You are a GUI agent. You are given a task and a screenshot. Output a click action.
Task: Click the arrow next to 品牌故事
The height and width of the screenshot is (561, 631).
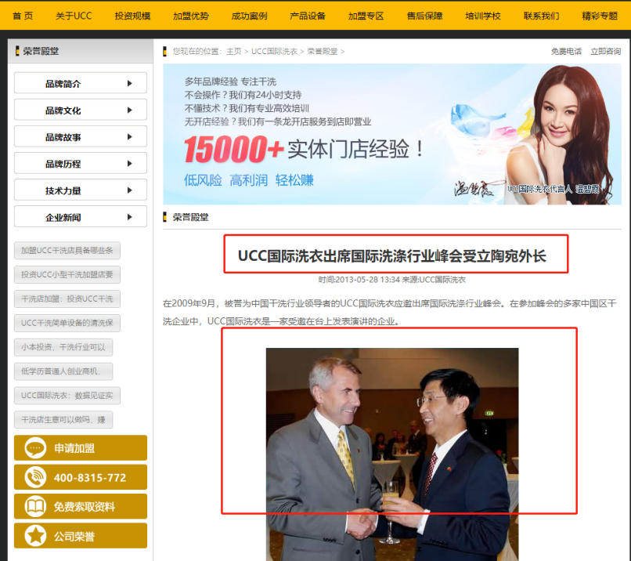(x=130, y=137)
